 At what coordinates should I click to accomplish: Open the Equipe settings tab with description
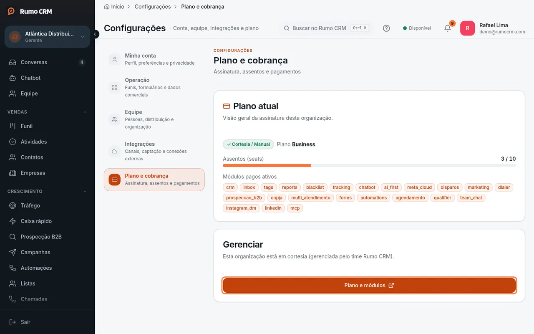[x=154, y=119]
